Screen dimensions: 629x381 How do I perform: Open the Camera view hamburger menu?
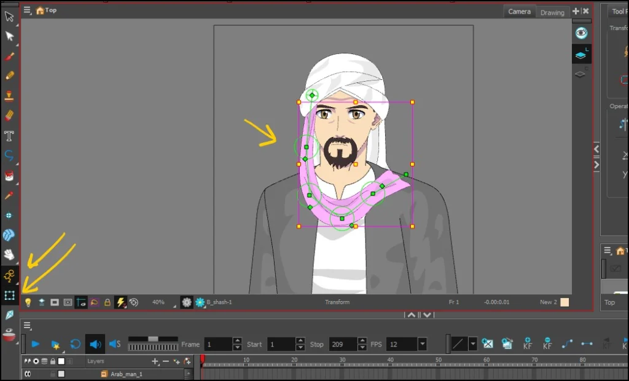27,10
